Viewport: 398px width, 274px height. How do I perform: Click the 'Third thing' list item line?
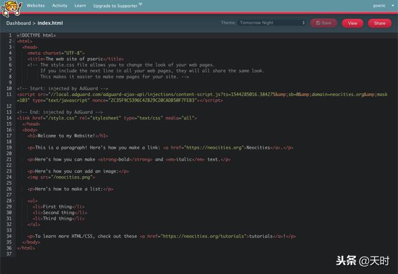[x=58, y=219]
